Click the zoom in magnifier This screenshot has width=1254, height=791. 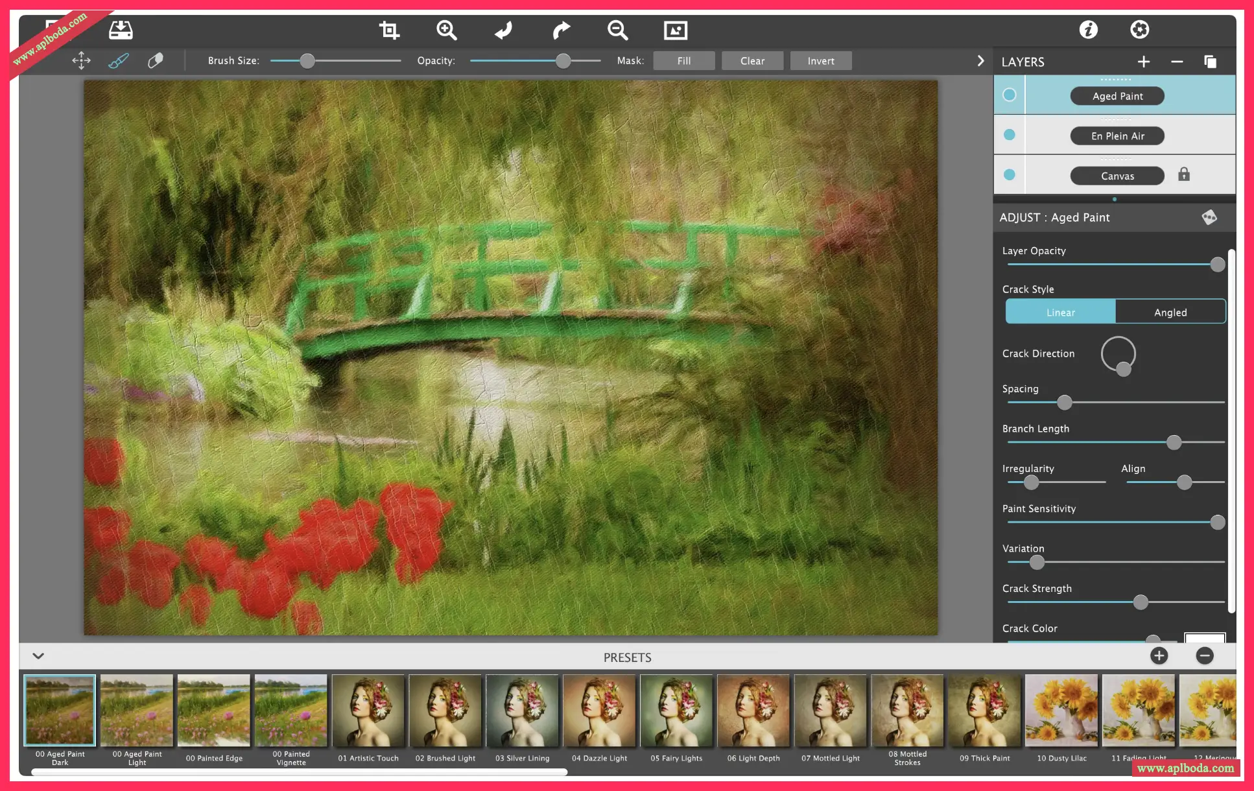coord(446,30)
